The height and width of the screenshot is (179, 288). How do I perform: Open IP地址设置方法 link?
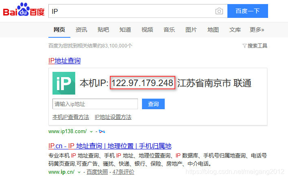113,117
